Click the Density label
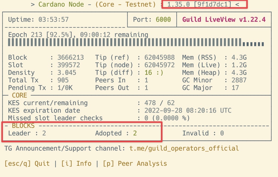The image size is (278, 177). coord(21,73)
